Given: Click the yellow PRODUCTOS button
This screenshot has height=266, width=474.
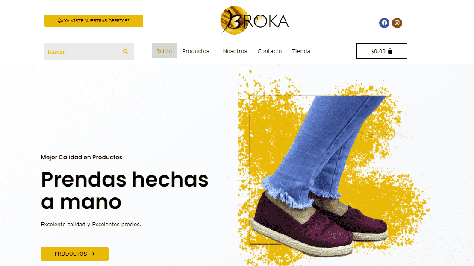Looking at the screenshot, I should [x=75, y=254].
